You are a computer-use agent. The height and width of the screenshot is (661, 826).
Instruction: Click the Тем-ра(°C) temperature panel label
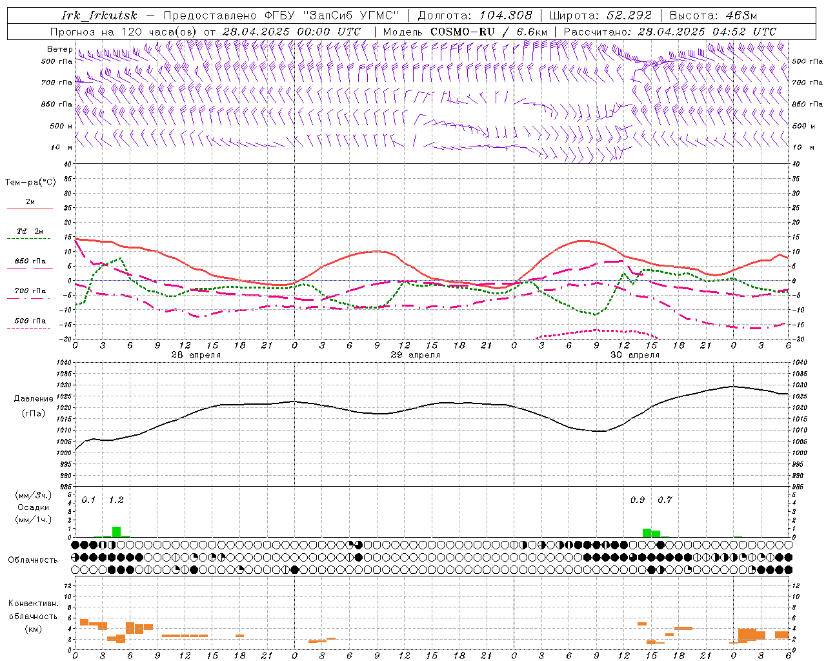[30, 183]
